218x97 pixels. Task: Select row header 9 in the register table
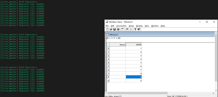coord(108,81)
